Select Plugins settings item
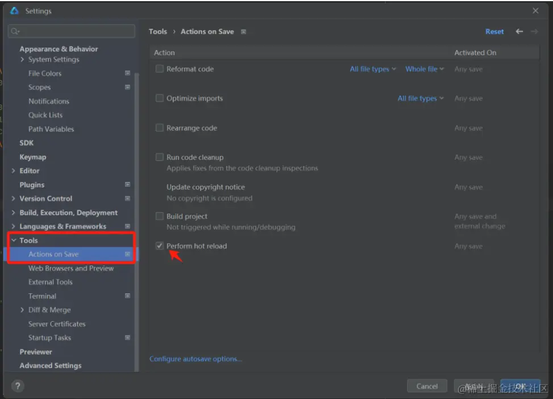The width and height of the screenshot is (553, 399). [32, 185]
